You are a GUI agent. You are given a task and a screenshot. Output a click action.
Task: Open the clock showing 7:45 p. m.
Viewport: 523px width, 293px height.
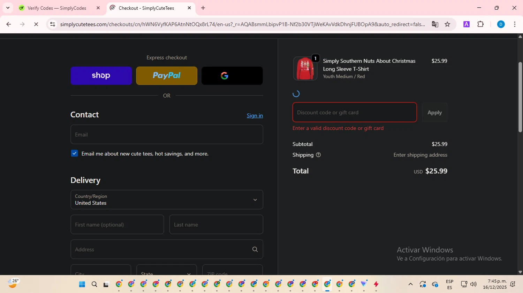pyautogui.click(x=495, y=284)
